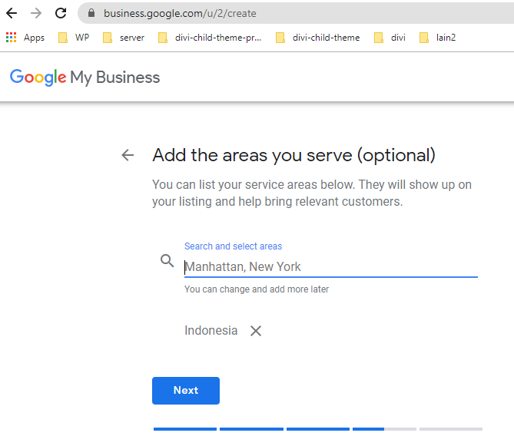This screenshot has height=446, width=514.
Task: Focus the Search and select areas field
Action: (330, 267)
